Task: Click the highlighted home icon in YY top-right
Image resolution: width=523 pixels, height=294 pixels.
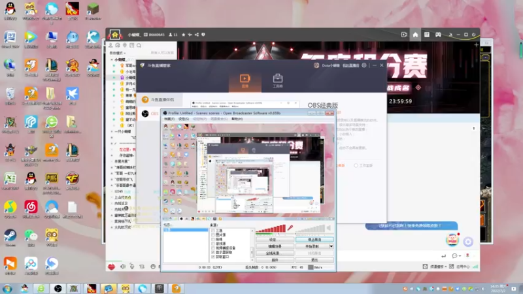Action: 415,35
